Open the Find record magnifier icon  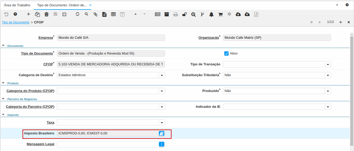tap(86, 14)
